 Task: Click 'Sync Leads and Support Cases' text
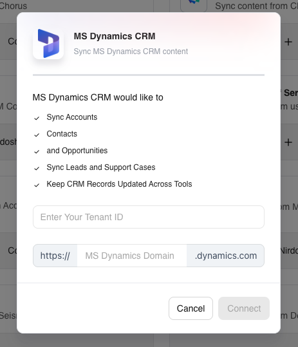[101, 167]
